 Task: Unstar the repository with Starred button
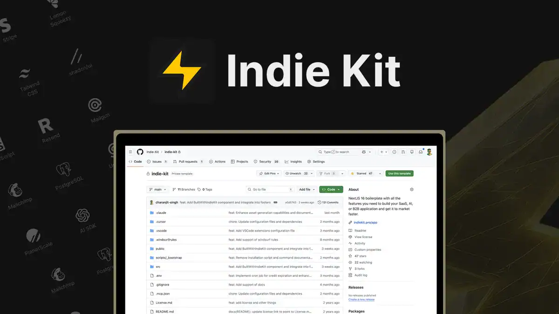tap(361, 174)
